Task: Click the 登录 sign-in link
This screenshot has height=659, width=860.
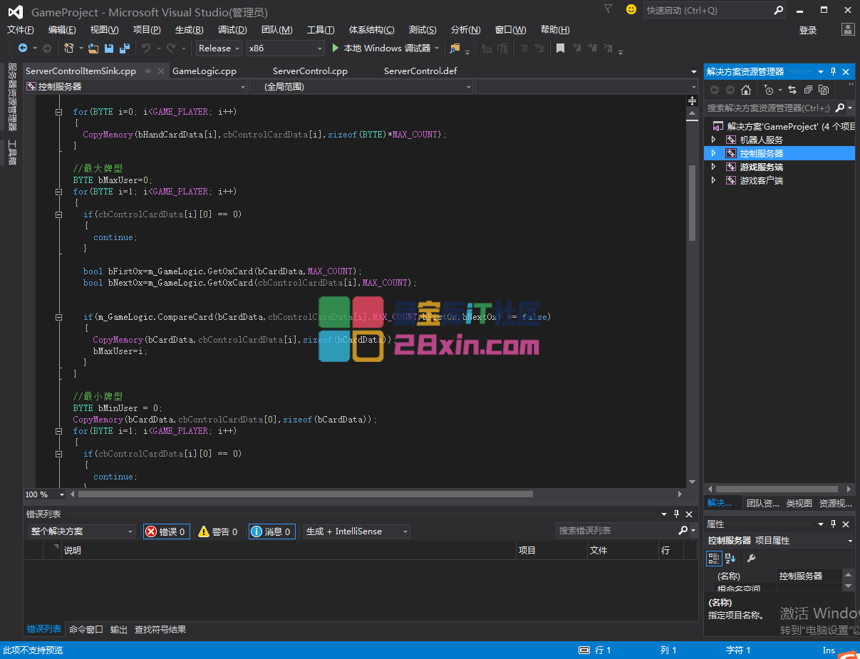Action: (808, 30)
